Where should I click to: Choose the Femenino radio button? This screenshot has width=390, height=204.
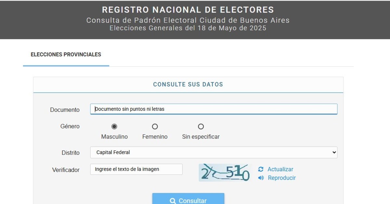155,126
